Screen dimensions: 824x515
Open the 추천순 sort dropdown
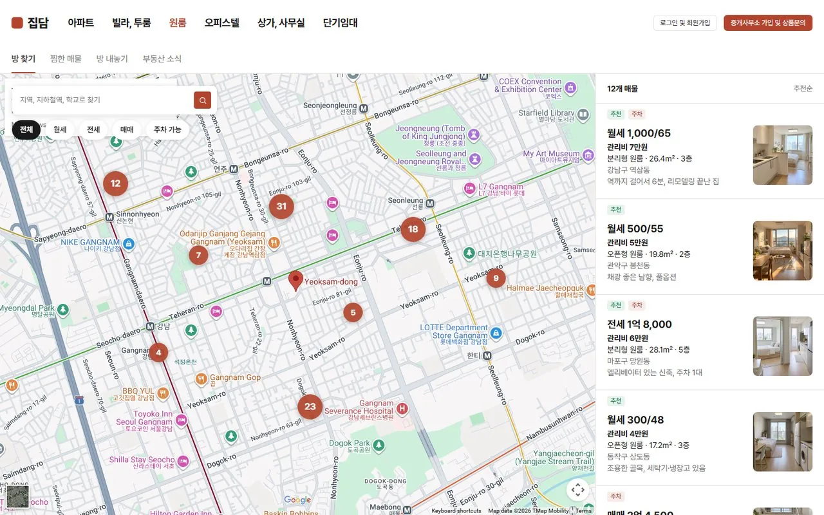pos(803,89)
